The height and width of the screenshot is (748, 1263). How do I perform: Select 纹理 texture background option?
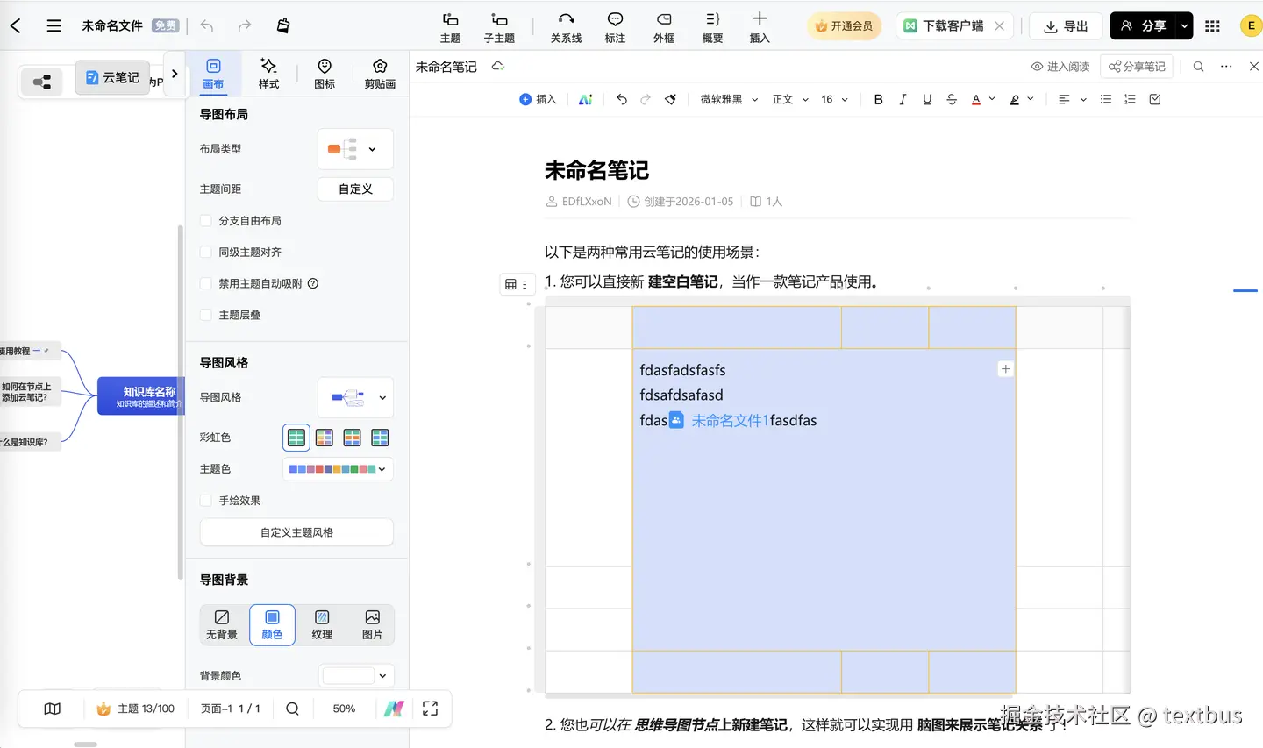coord(322,625)
